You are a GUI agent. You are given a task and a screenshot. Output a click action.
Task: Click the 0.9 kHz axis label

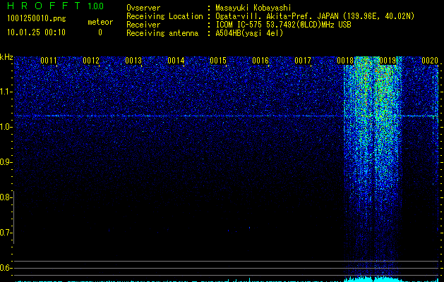(6, 162)
